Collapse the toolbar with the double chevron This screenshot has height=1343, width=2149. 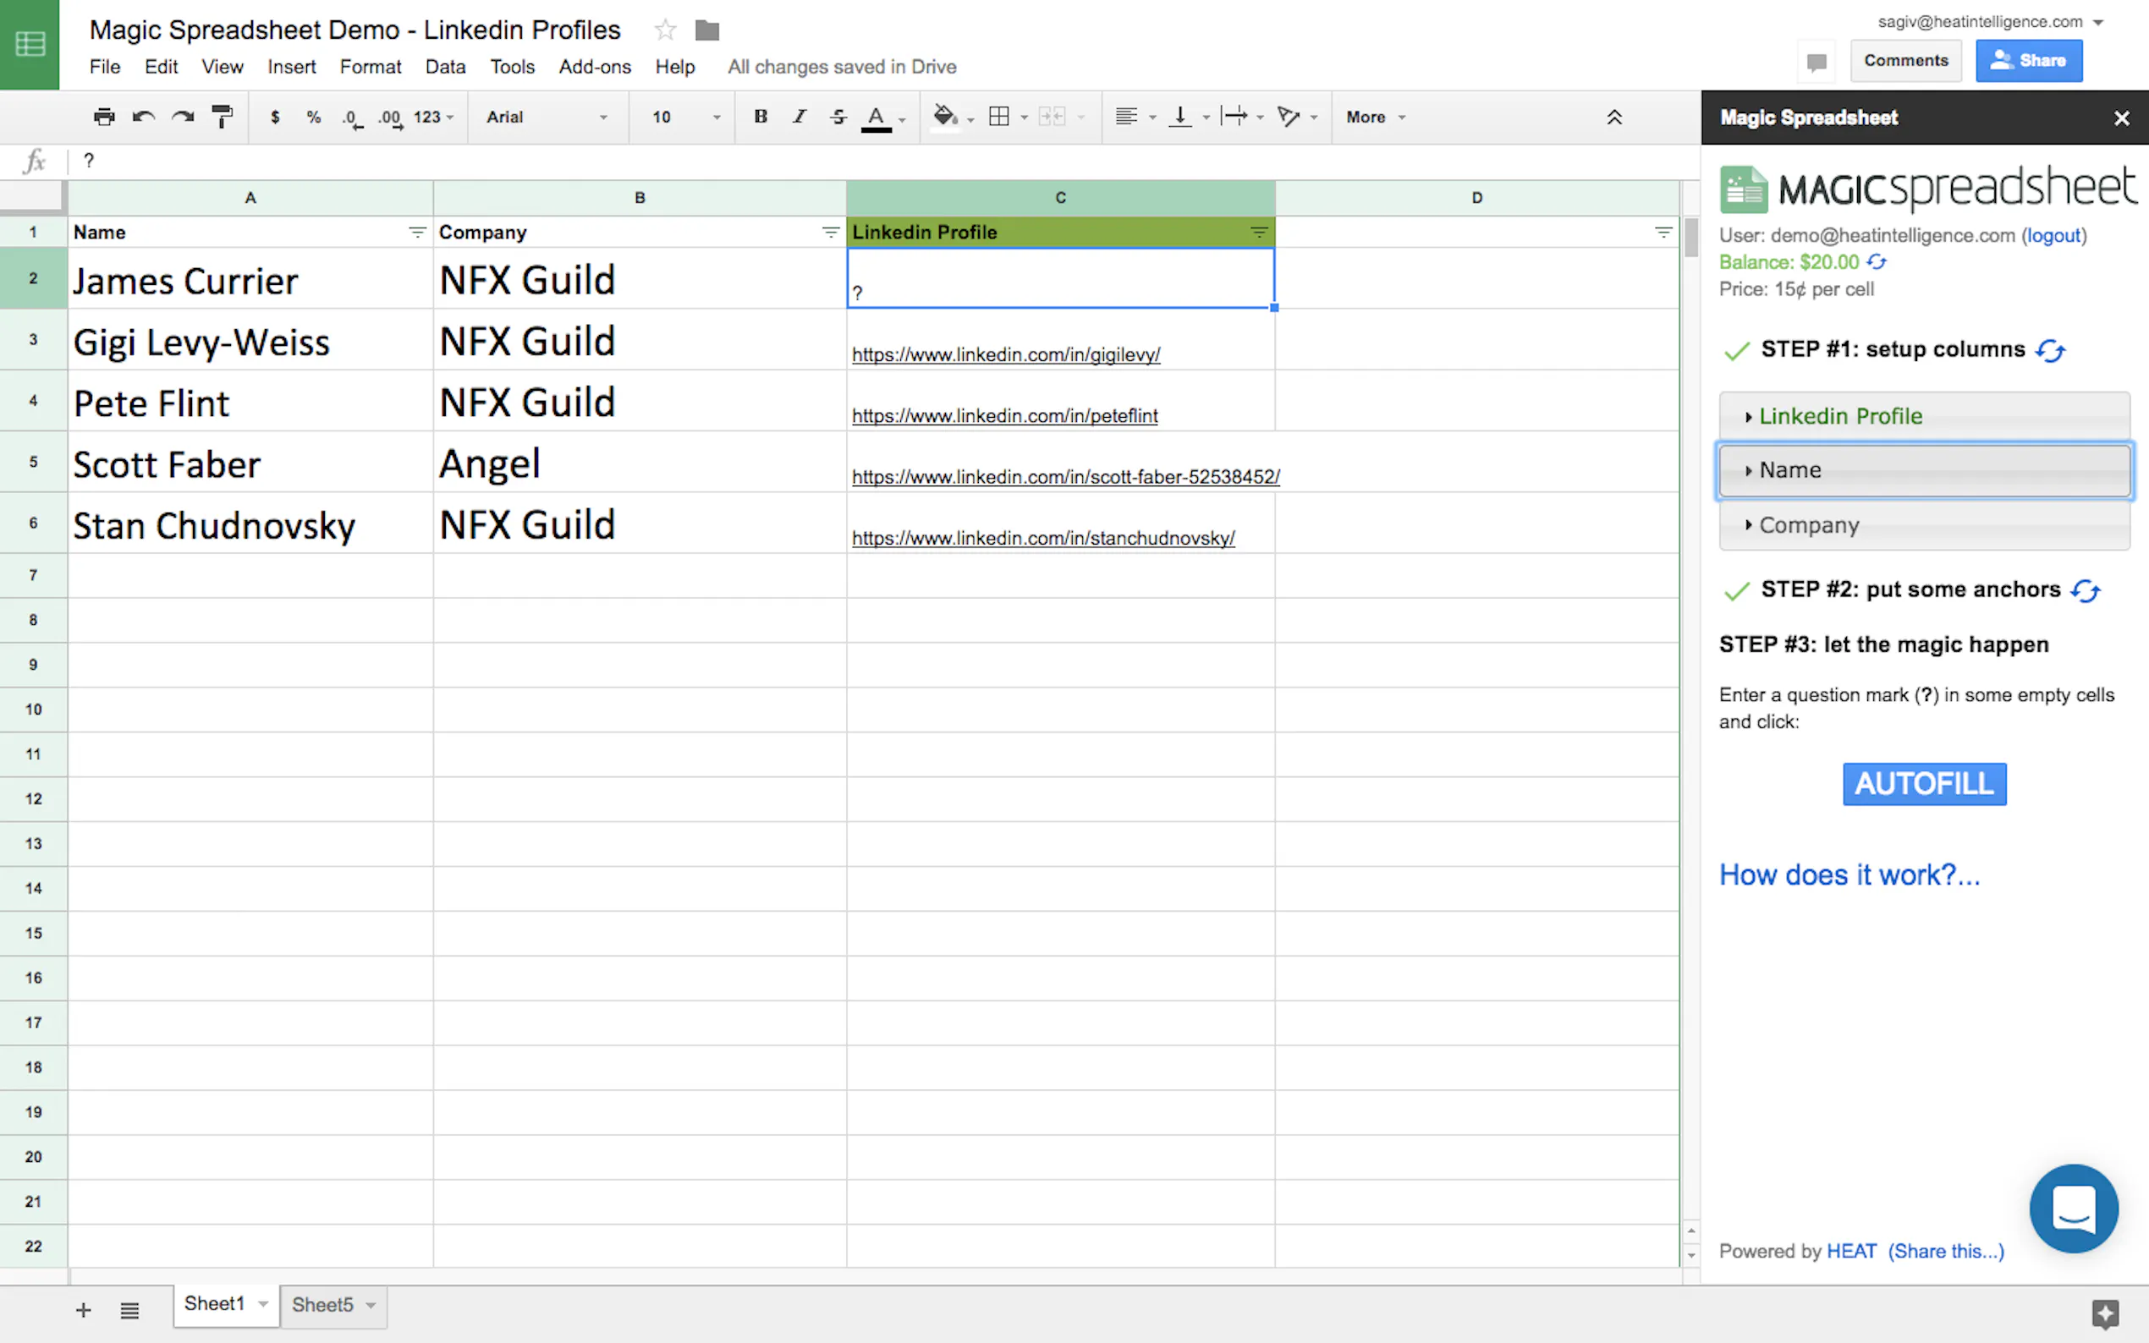1613,117
